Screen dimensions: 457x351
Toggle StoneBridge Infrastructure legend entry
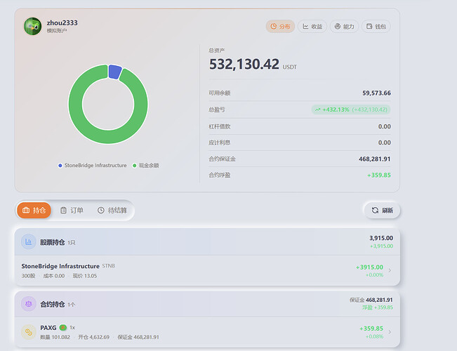coord(93,165)
